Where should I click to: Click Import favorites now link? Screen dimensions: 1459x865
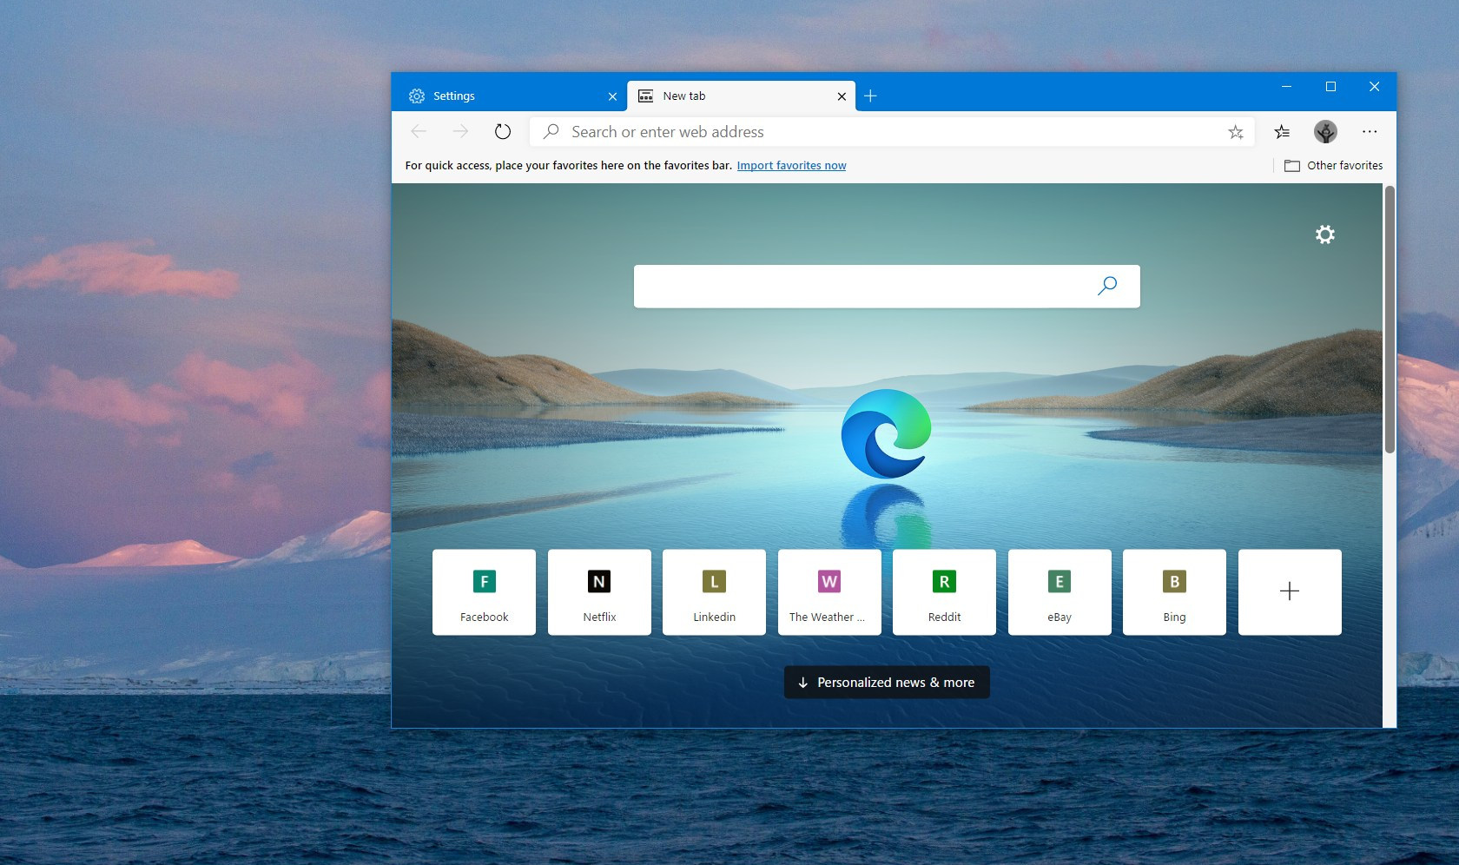click(791, 166)
